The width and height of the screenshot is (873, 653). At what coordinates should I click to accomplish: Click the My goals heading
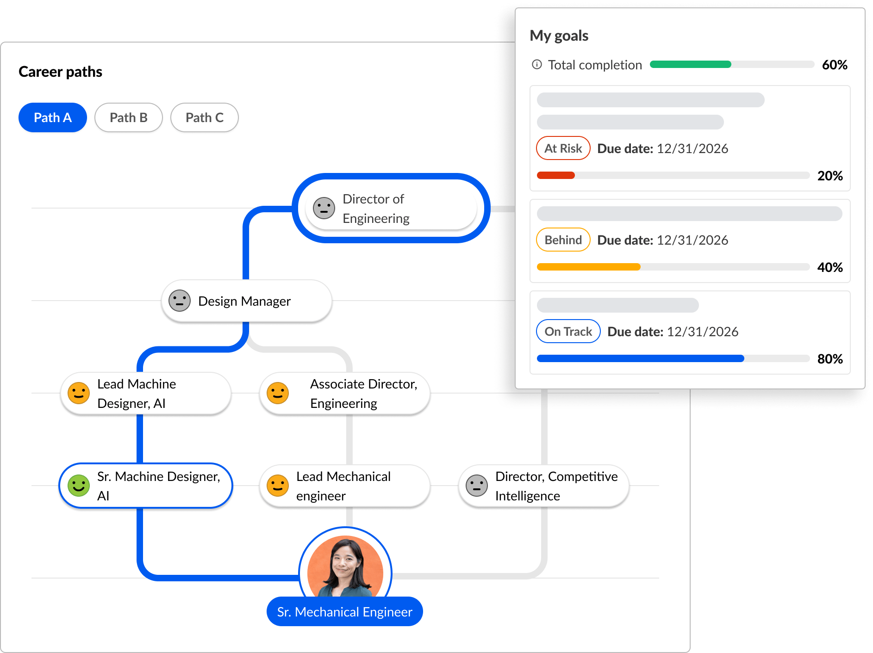pos(559,36)
